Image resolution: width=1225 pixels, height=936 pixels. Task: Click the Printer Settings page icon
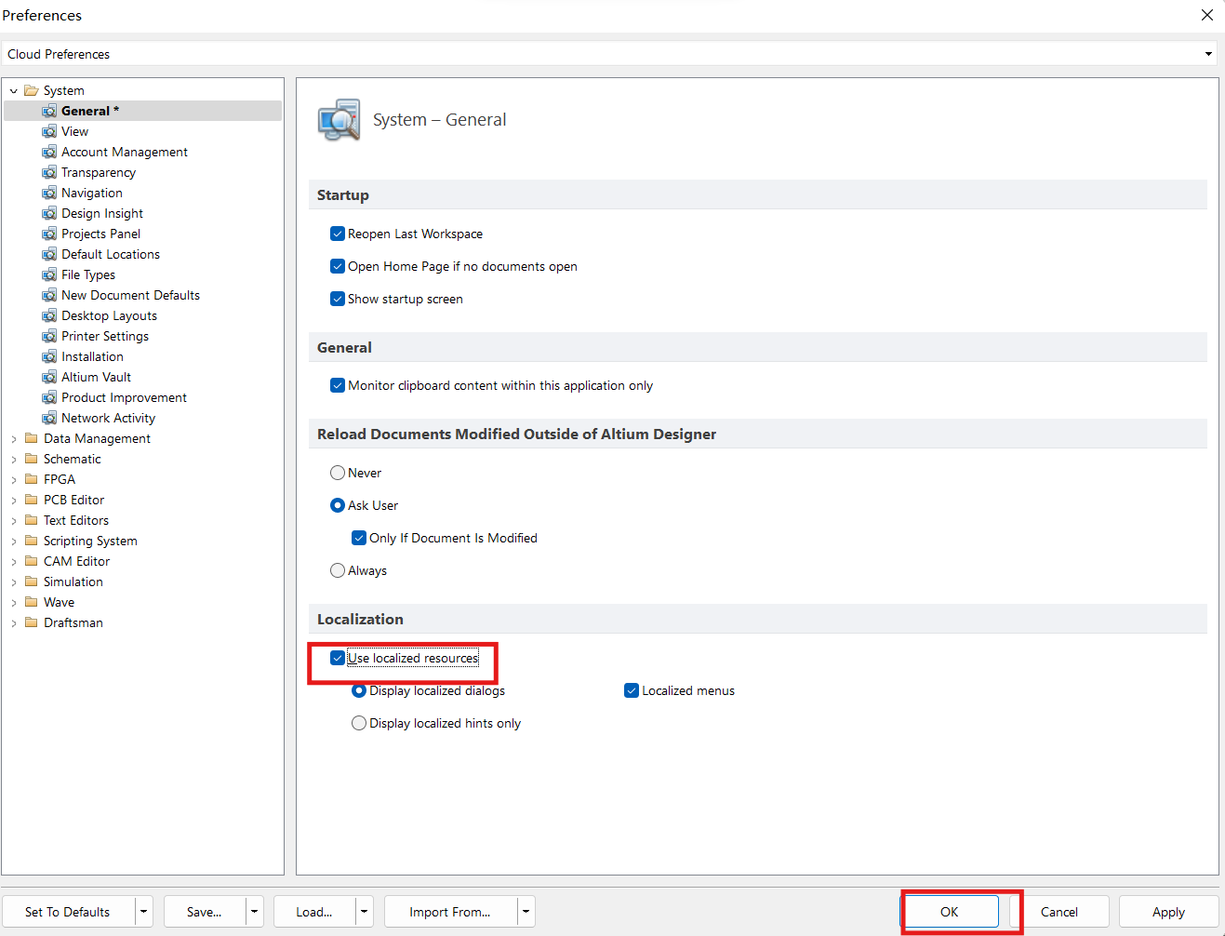click(x=49, y=336)
